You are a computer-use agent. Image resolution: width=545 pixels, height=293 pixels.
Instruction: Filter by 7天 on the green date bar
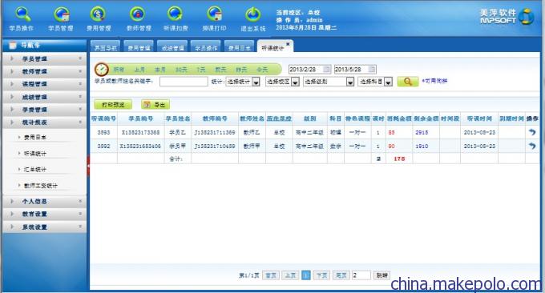tap(201, 70)
